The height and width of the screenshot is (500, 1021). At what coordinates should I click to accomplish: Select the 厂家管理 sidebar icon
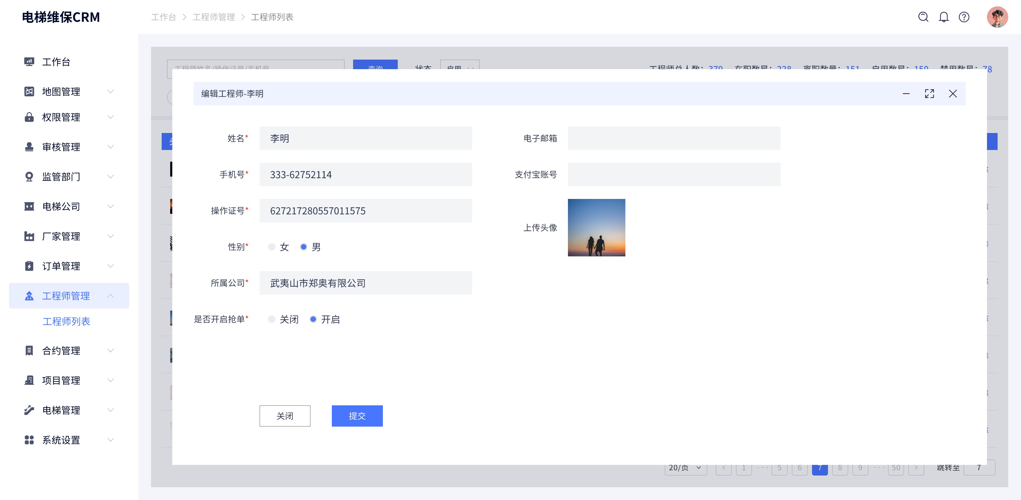[29, 236]
